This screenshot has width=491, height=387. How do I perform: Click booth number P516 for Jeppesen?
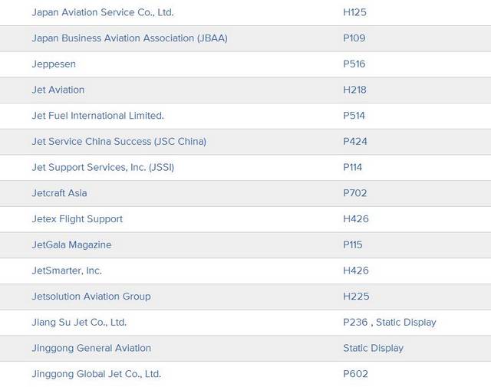[354, 64]
